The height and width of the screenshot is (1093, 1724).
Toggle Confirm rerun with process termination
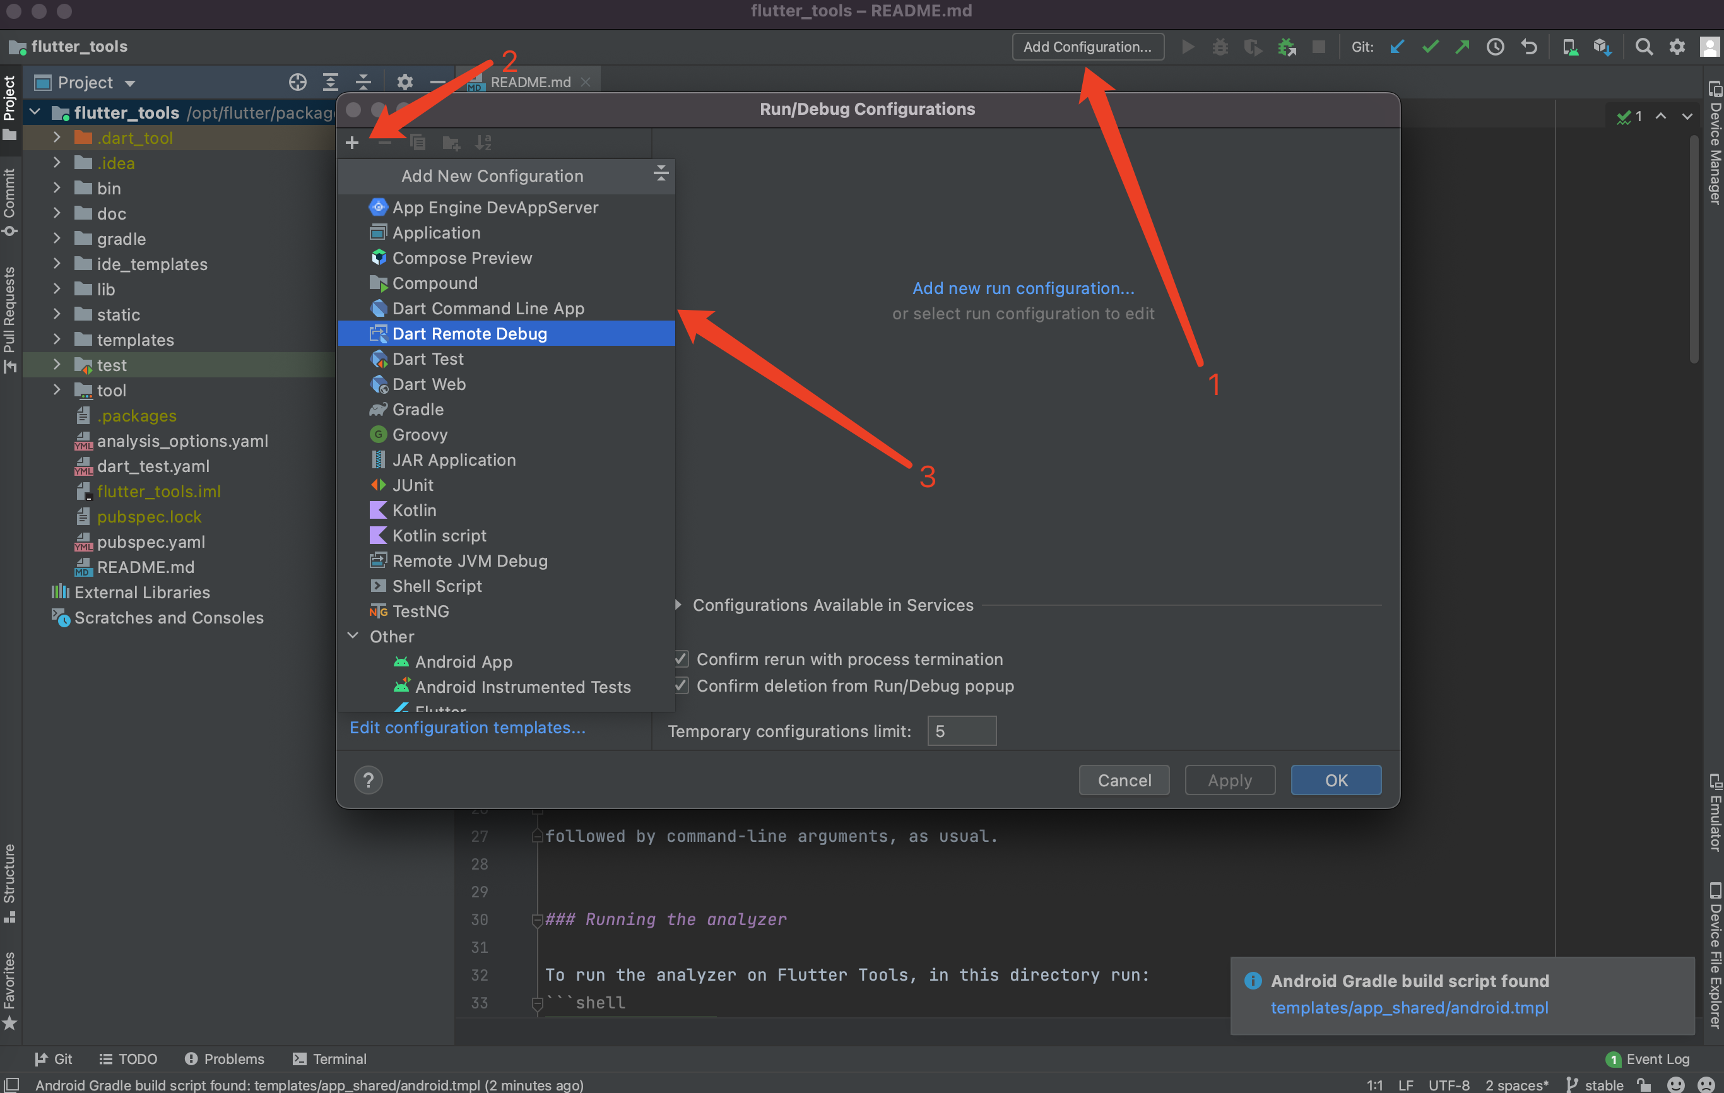pyautogui.click(x=681, y=659)
